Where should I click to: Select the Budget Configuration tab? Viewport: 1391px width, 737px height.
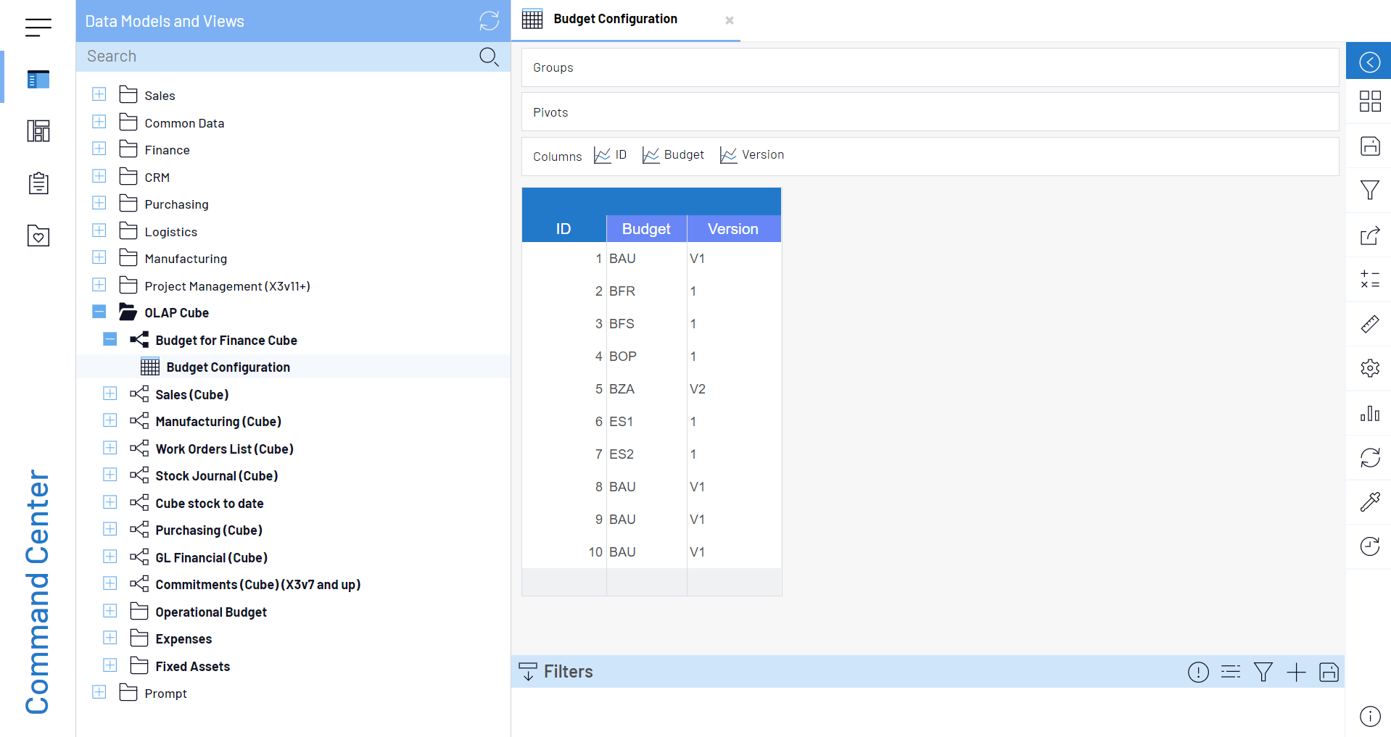pyautogui.click(x=615, y=20)
